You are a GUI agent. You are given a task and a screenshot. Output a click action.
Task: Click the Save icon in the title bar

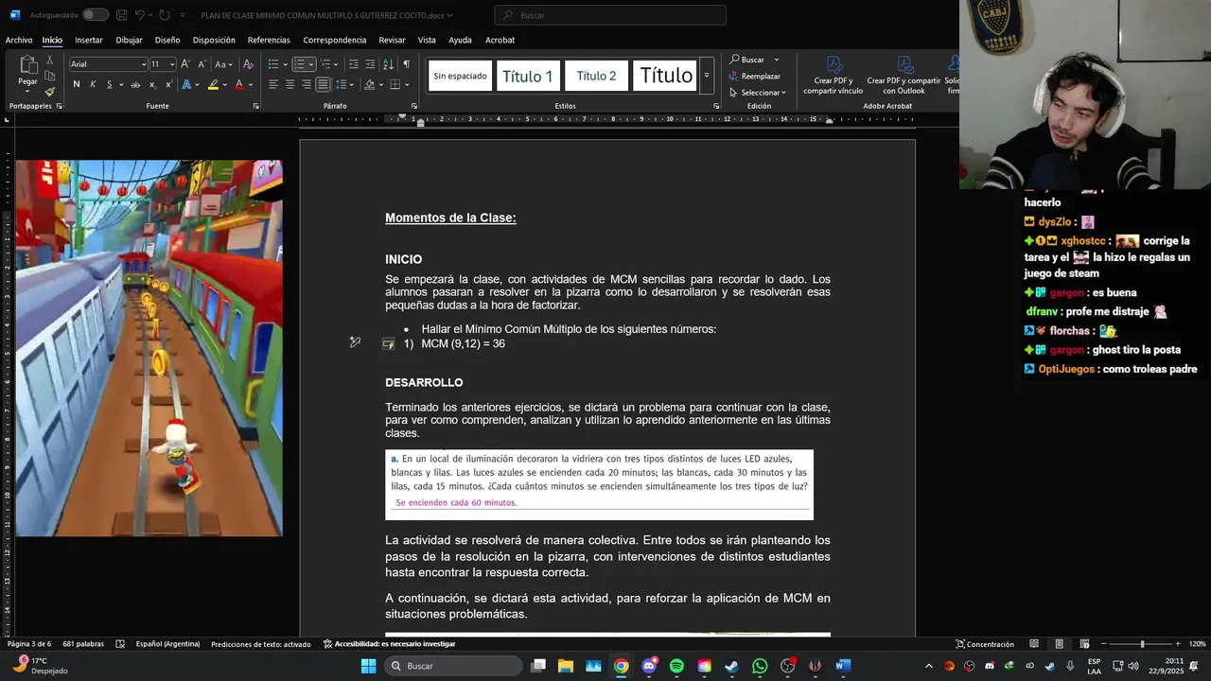(x=121, y=15)
